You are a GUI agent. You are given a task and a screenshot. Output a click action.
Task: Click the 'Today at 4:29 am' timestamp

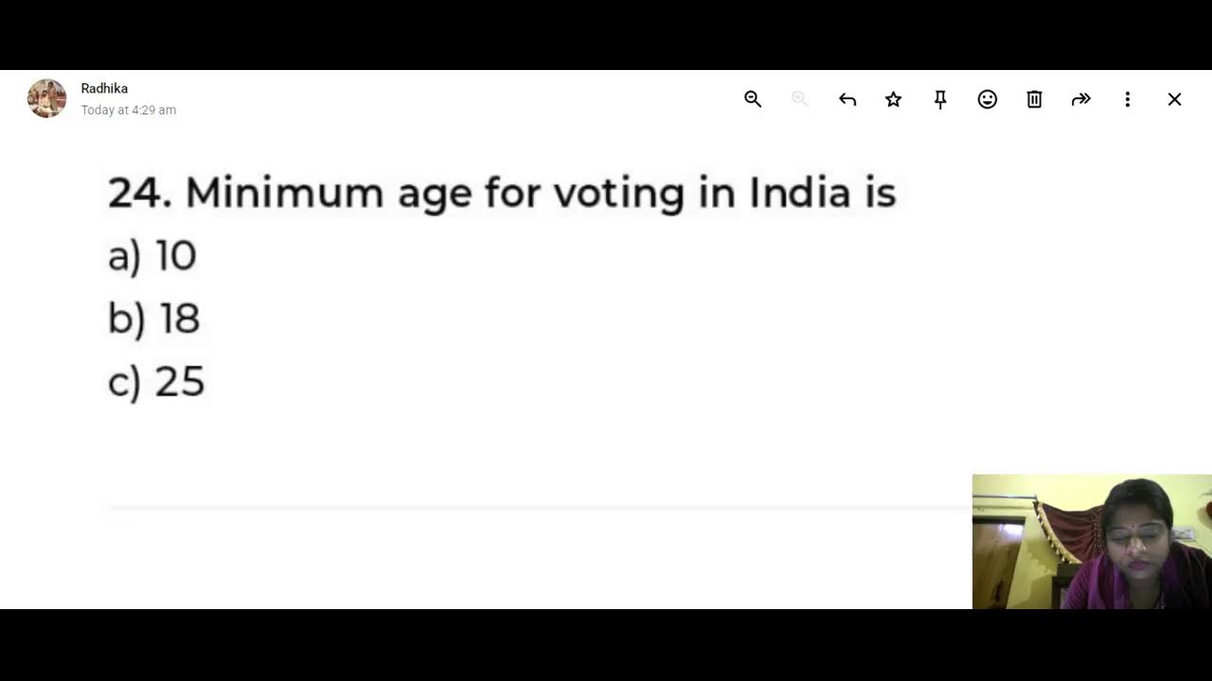tap(129, 110)
